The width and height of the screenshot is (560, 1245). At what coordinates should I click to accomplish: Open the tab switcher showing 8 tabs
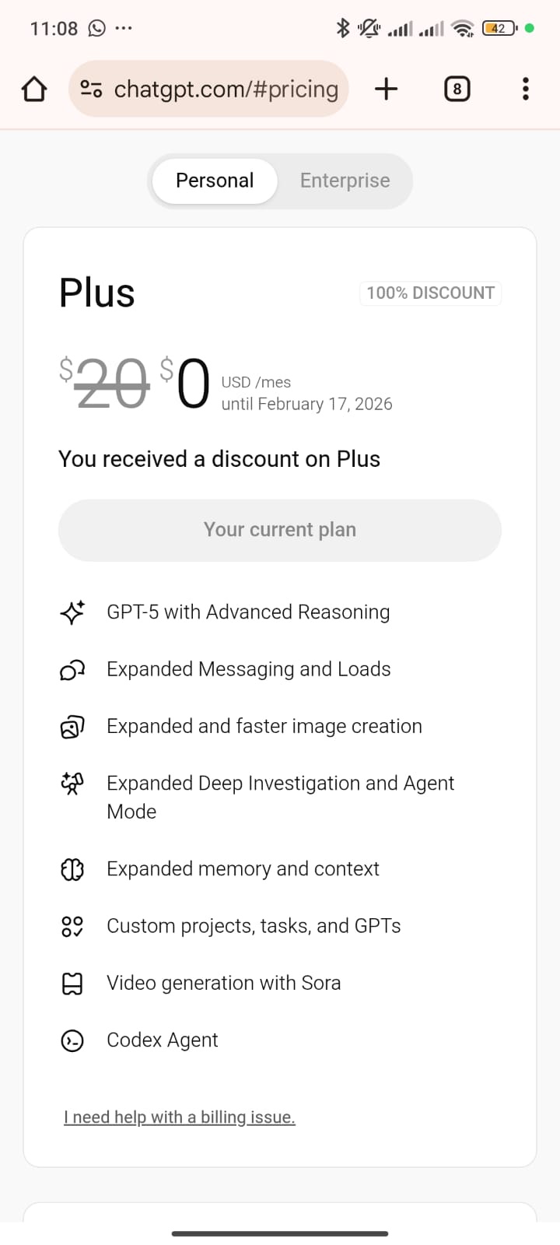click(x=457, y=89)
